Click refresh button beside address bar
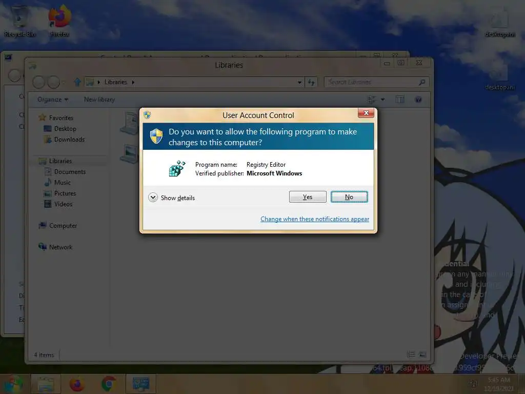The image size is (525, 394). coord(311,82)
